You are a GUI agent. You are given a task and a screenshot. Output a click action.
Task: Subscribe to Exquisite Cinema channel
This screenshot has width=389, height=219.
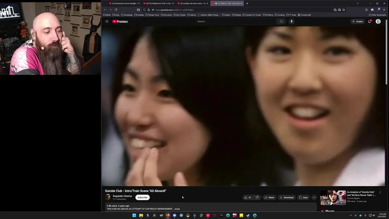(x=142, y=197)
